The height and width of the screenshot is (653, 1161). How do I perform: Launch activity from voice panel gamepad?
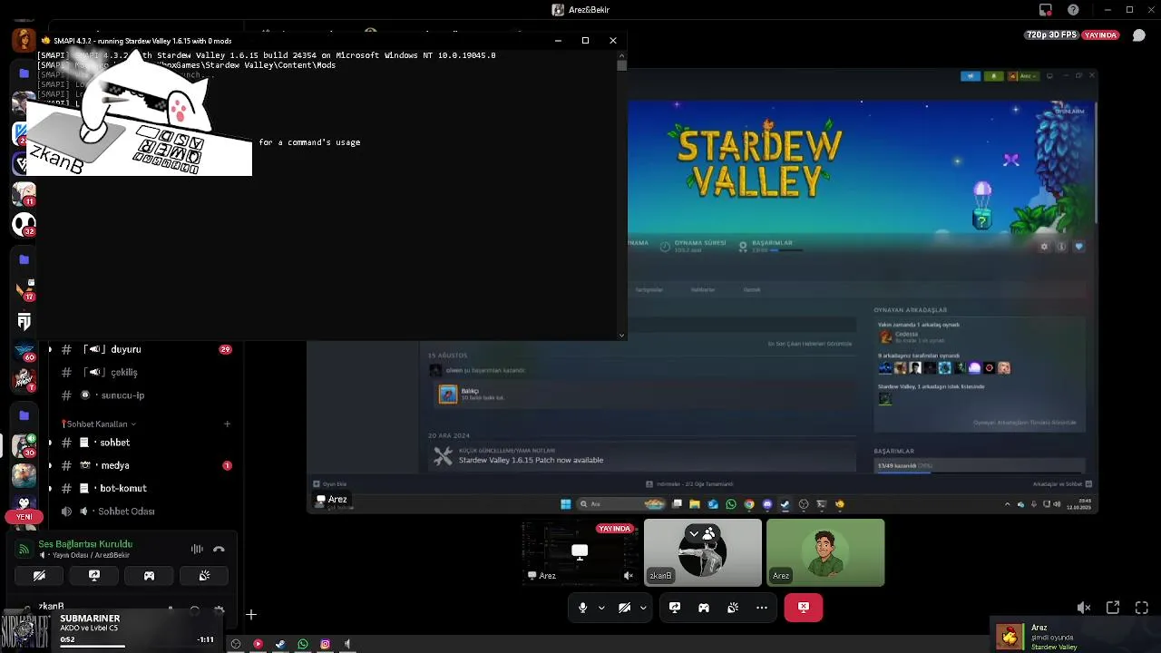click(x=149, y=576)
